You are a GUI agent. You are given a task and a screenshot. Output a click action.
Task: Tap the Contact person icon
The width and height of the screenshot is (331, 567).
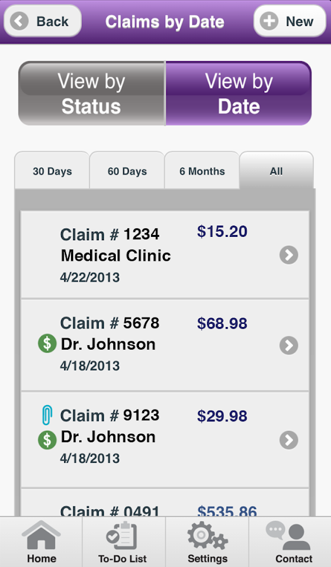(288, 535)
